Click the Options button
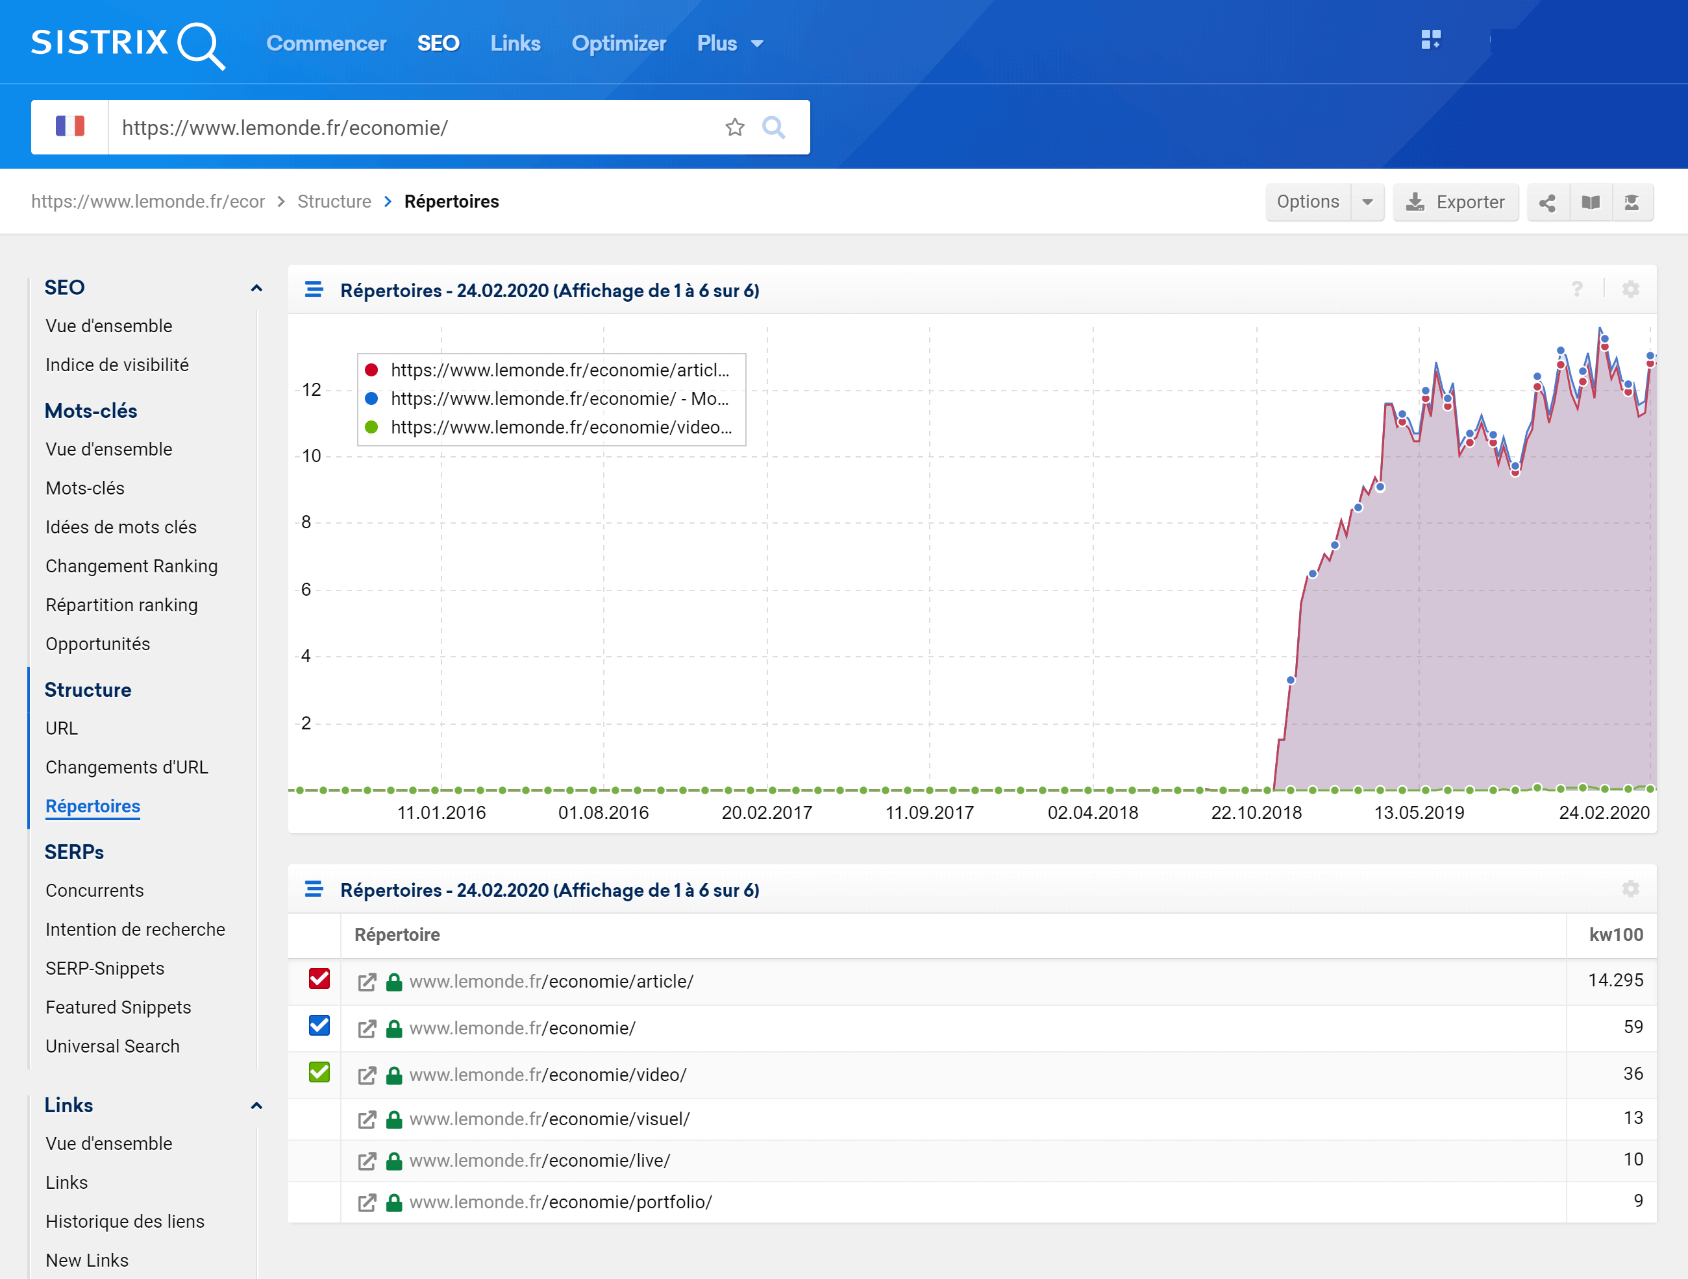Screen dimensions: 1688x1279 1308,202
